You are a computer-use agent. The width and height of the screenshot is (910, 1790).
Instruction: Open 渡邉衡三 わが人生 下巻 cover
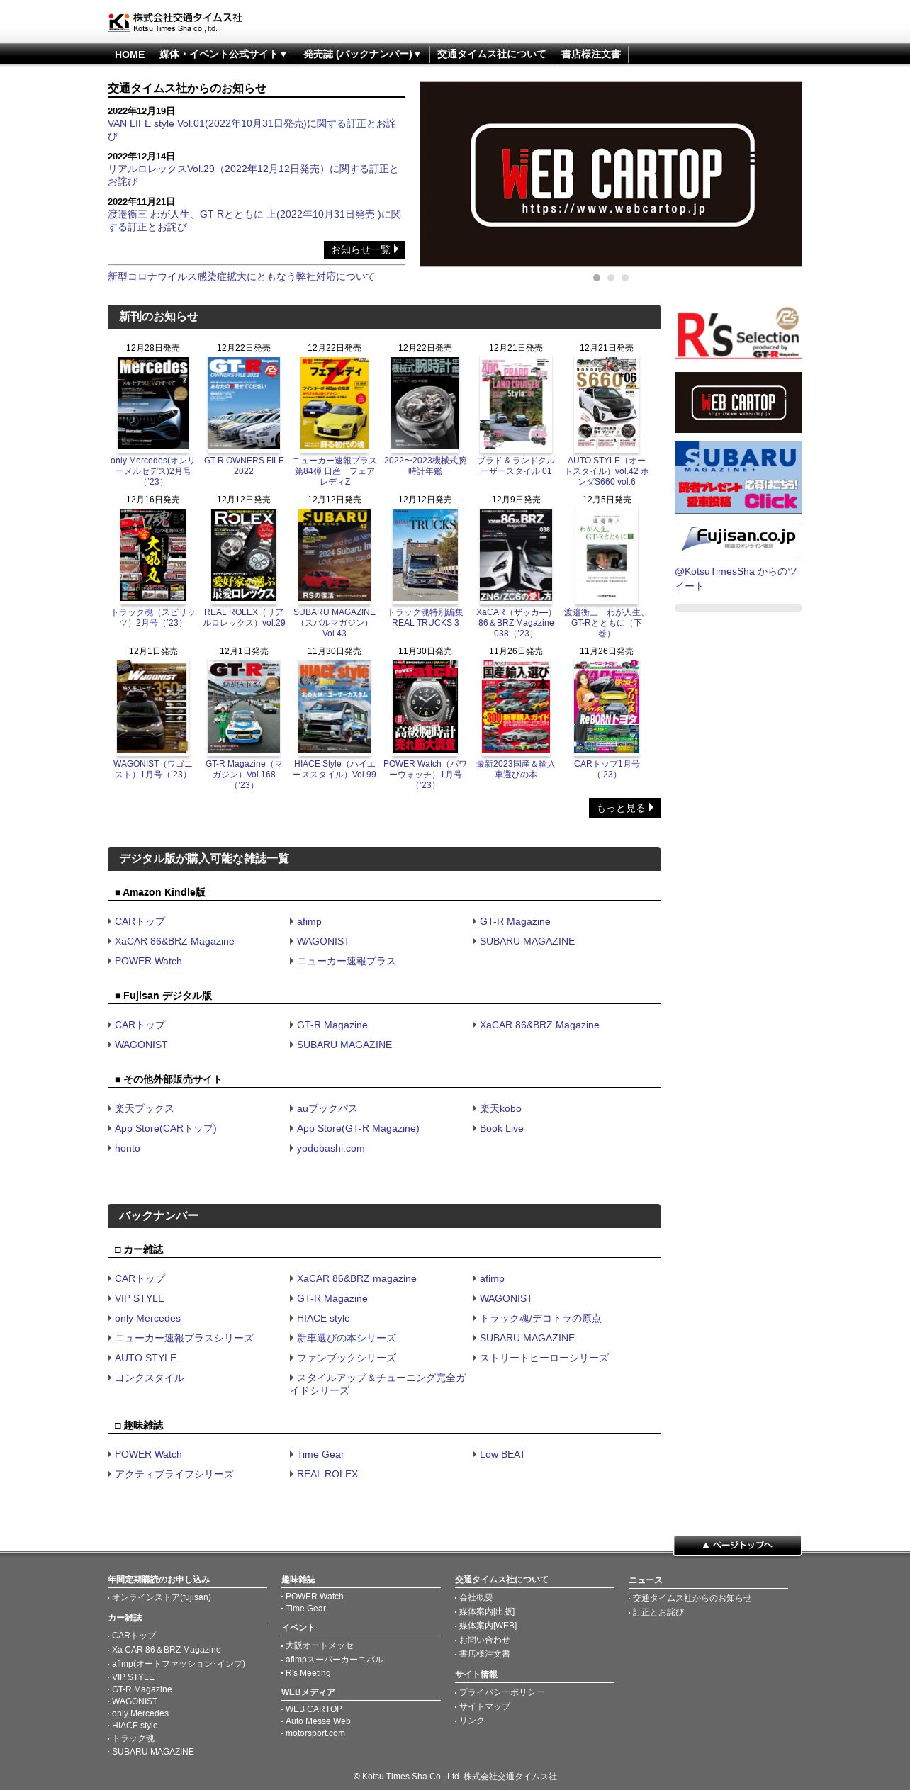(x=607, y=555)
